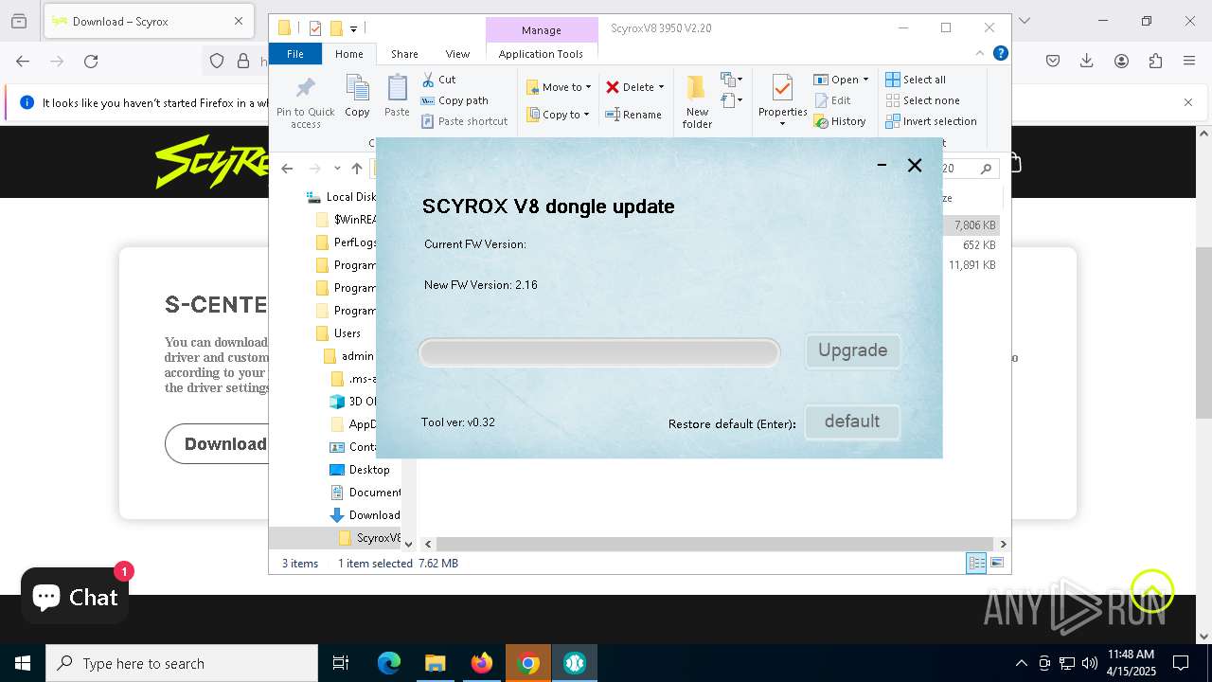Open the Shopify Chat widget

click(x=75, y=597)
